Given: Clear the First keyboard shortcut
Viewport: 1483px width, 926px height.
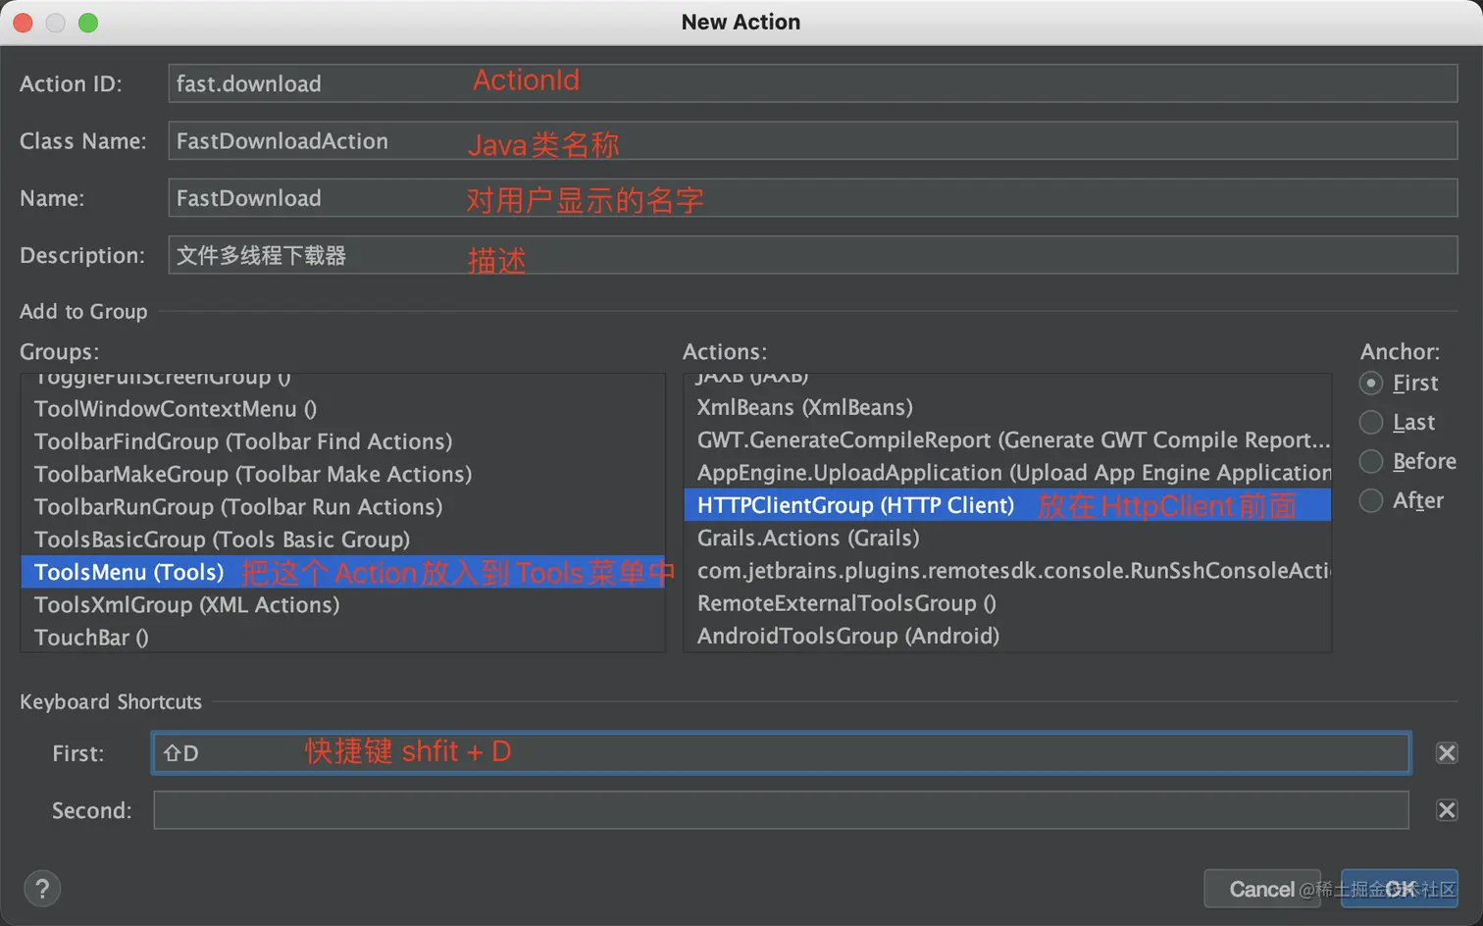Looking at the screenshot, I should click(1446, 752).
